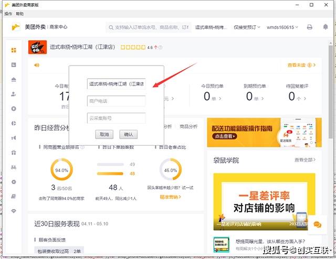Click the speaker announcement icon

[x=37, y=65]
